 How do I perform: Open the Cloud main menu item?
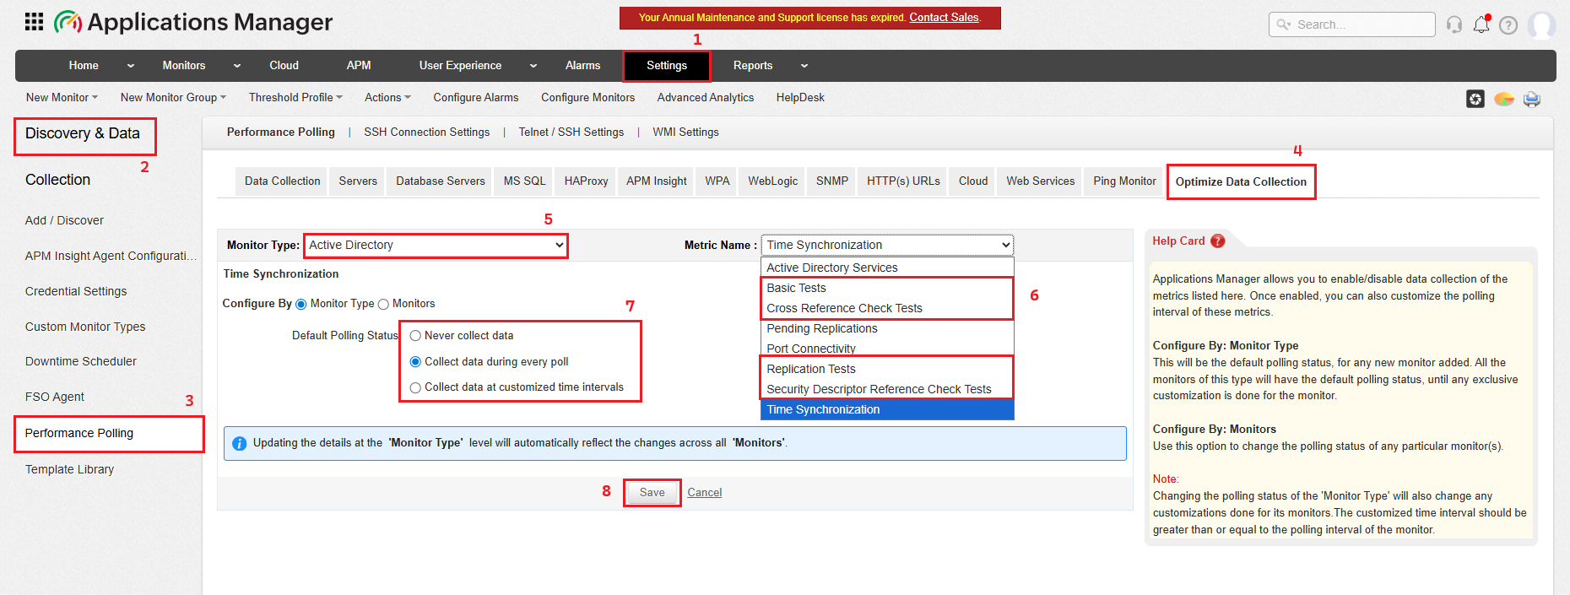coord(284,66)
